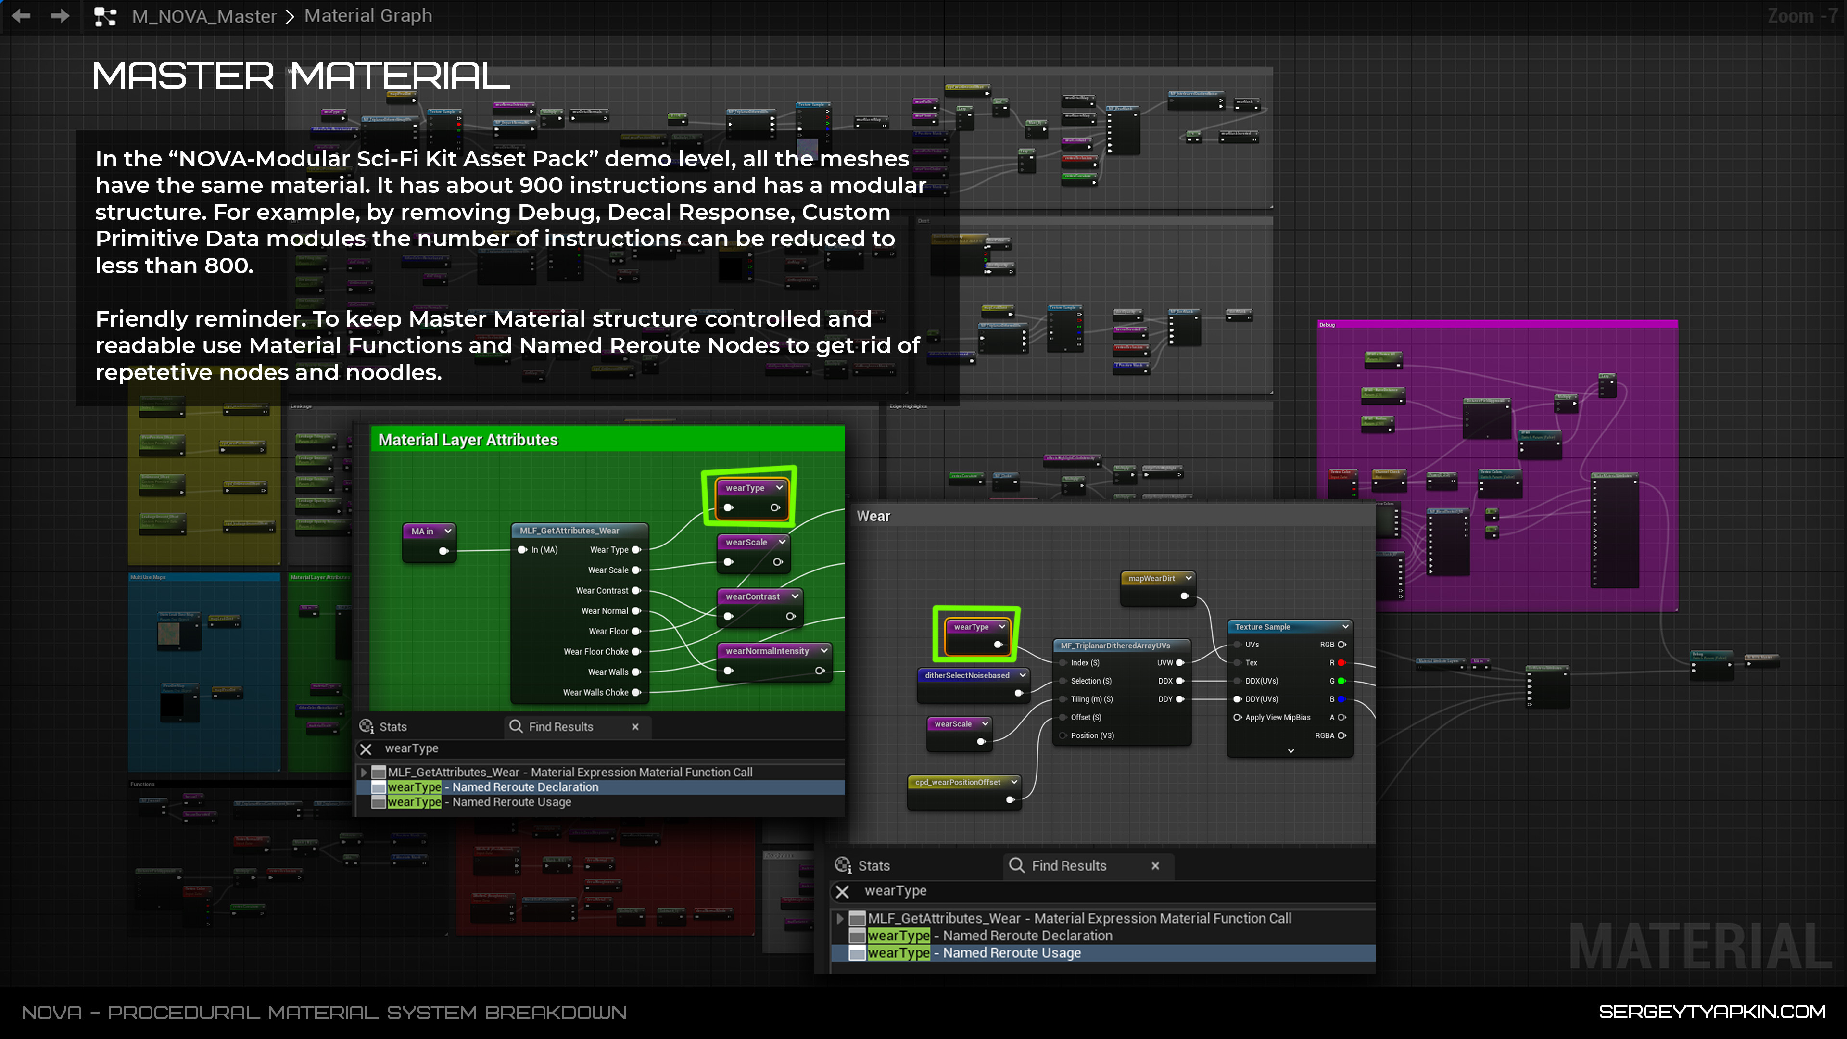Screen dimensions: 1847x1039
Task: Close Find Results tab in Material Layer Attributes panel
Action: click(635, 727)
